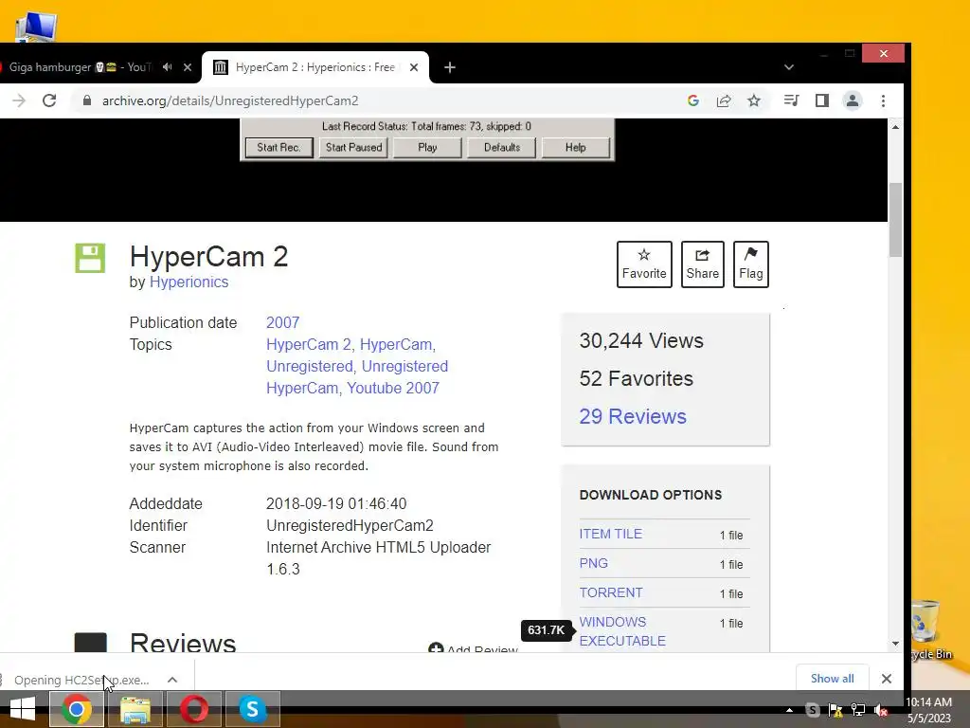This screenshot has width=970, height=728.
Task: Click Play in the HyperCam preview
Action: coord(427,147)
